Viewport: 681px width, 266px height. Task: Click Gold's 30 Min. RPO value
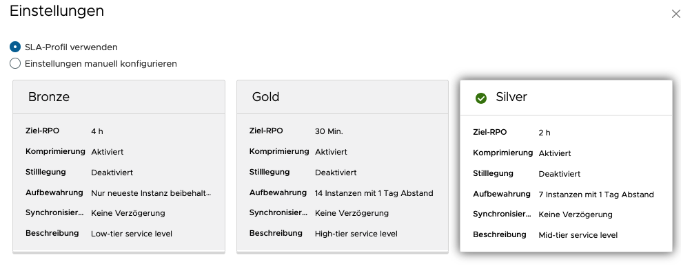coord(329,131)
